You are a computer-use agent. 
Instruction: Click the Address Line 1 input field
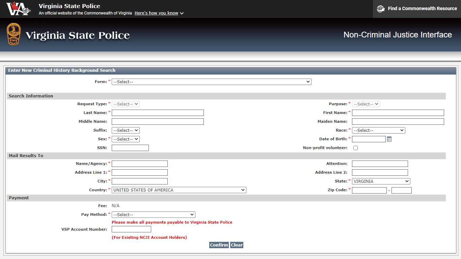point(140,172)
